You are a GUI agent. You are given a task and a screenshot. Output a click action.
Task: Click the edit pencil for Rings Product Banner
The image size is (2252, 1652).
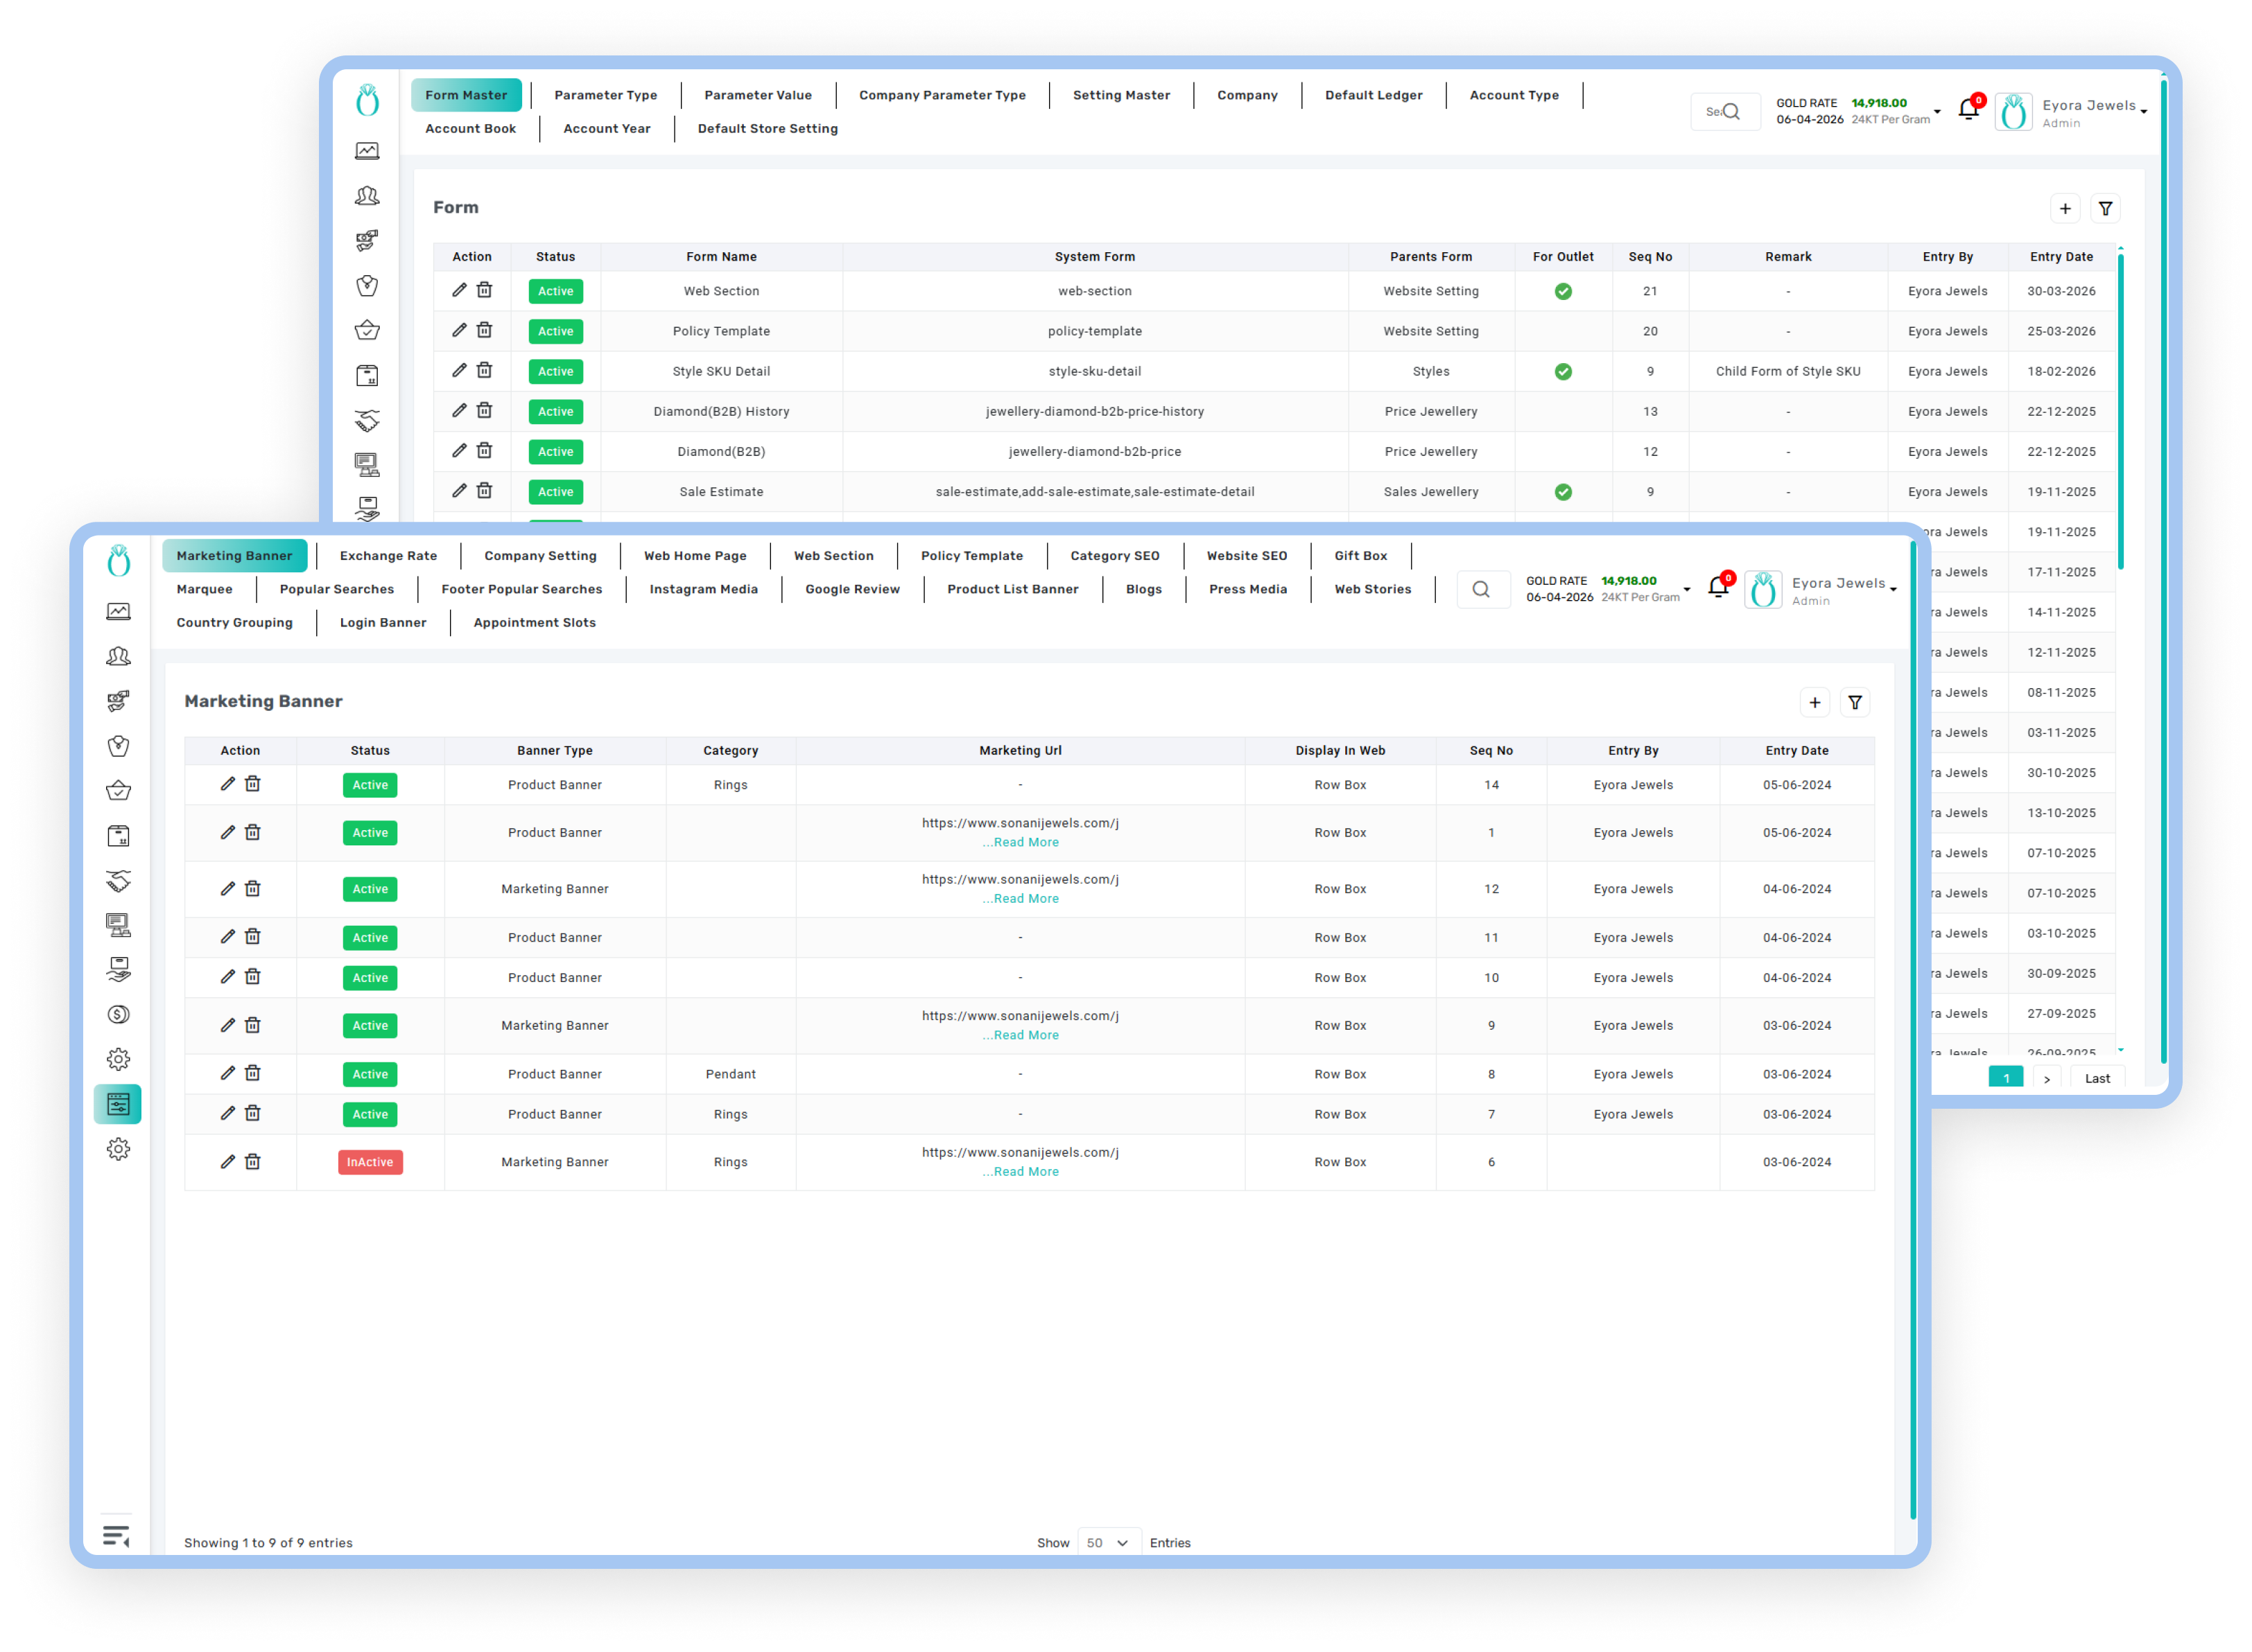pyautogui.click(x=227, y=784)
